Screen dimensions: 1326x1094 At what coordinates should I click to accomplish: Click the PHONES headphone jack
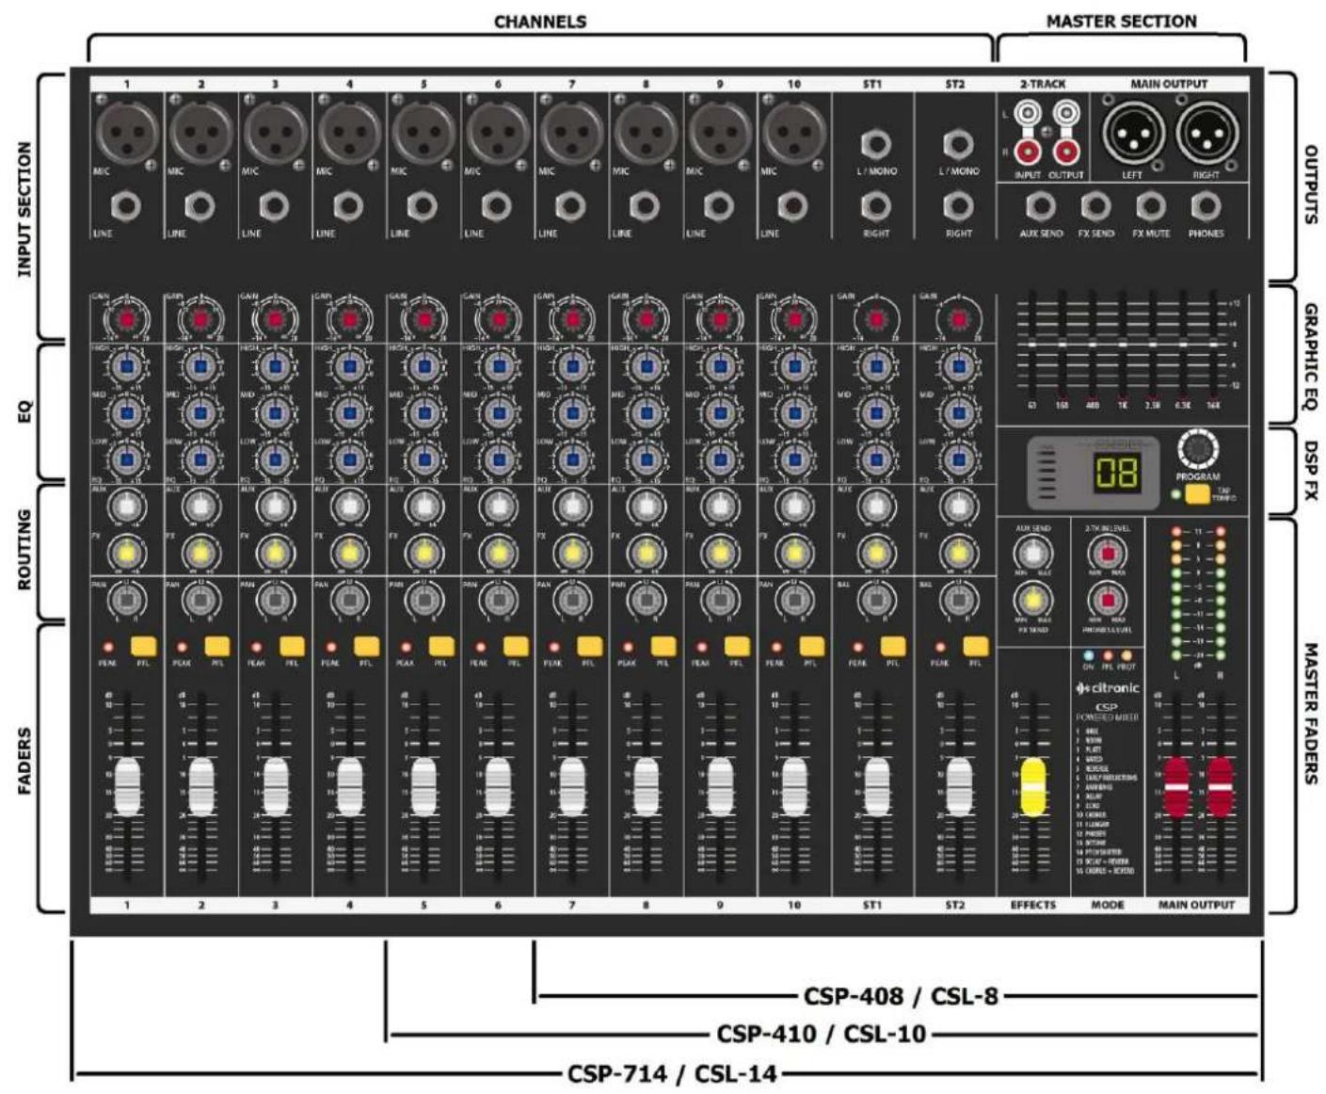(x=1206, y=206)
